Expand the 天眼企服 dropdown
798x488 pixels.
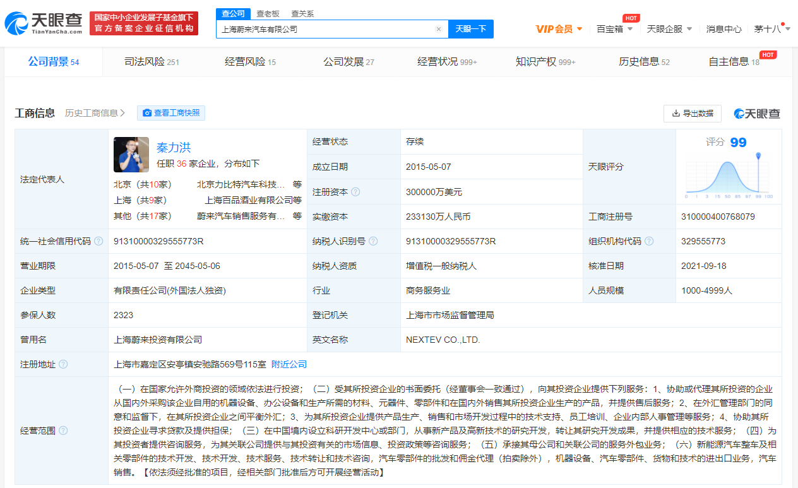tap(669, 29)
